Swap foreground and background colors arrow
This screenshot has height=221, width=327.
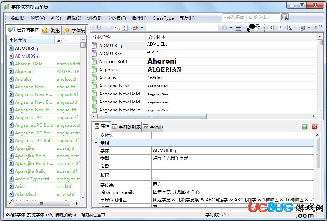point(258,26)
